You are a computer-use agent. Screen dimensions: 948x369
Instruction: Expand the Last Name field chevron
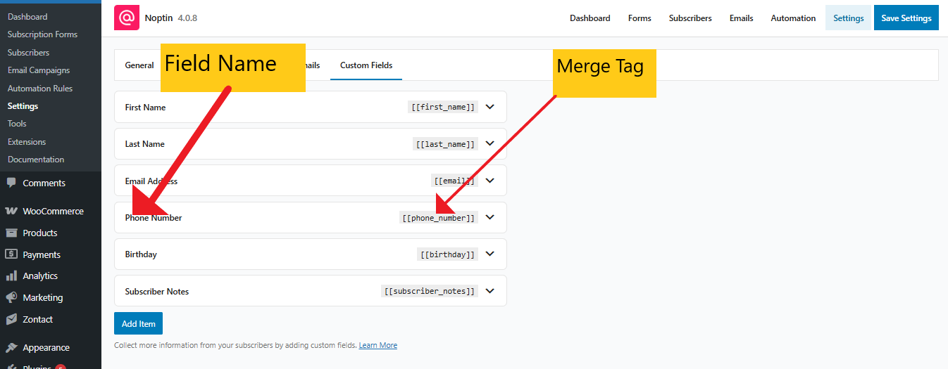click(x=490, y=143)
